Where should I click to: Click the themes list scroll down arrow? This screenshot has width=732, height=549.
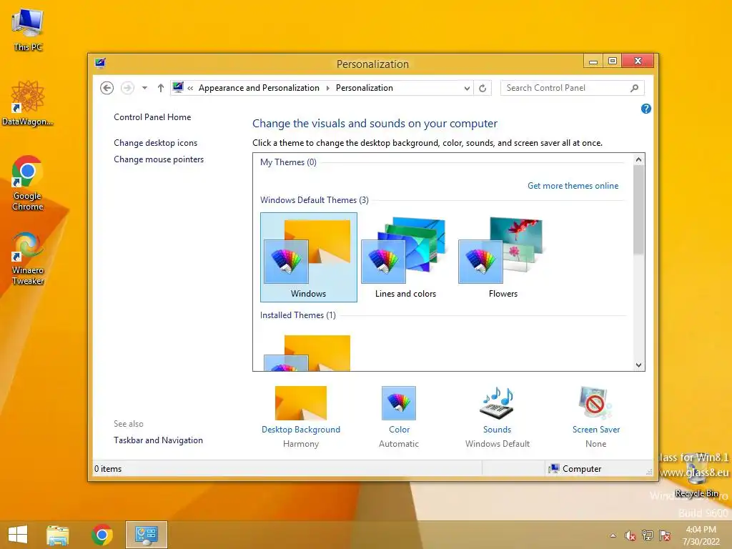point(638,365)
